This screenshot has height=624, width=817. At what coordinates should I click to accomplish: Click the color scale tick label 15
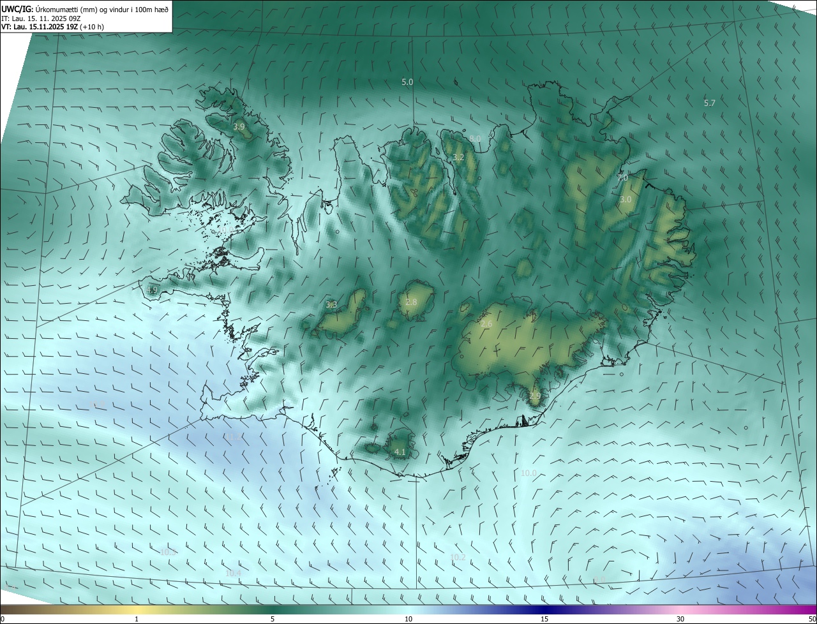[x=544, y=619]
